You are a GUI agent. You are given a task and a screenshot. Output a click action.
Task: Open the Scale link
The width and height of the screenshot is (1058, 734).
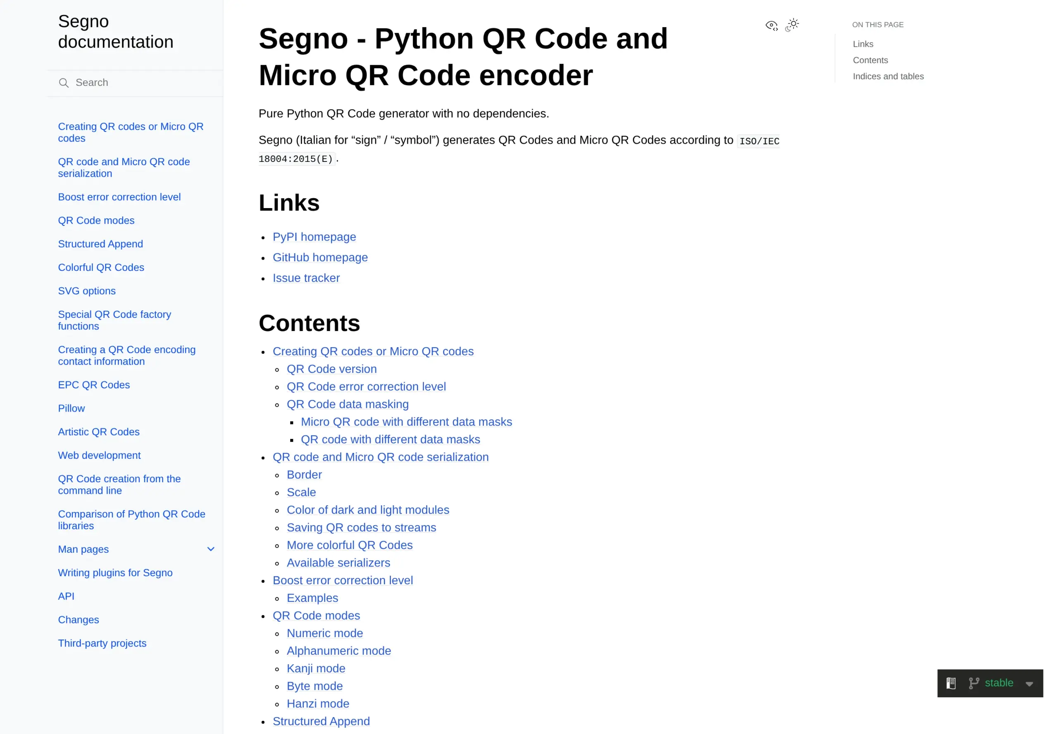[301, 492]
